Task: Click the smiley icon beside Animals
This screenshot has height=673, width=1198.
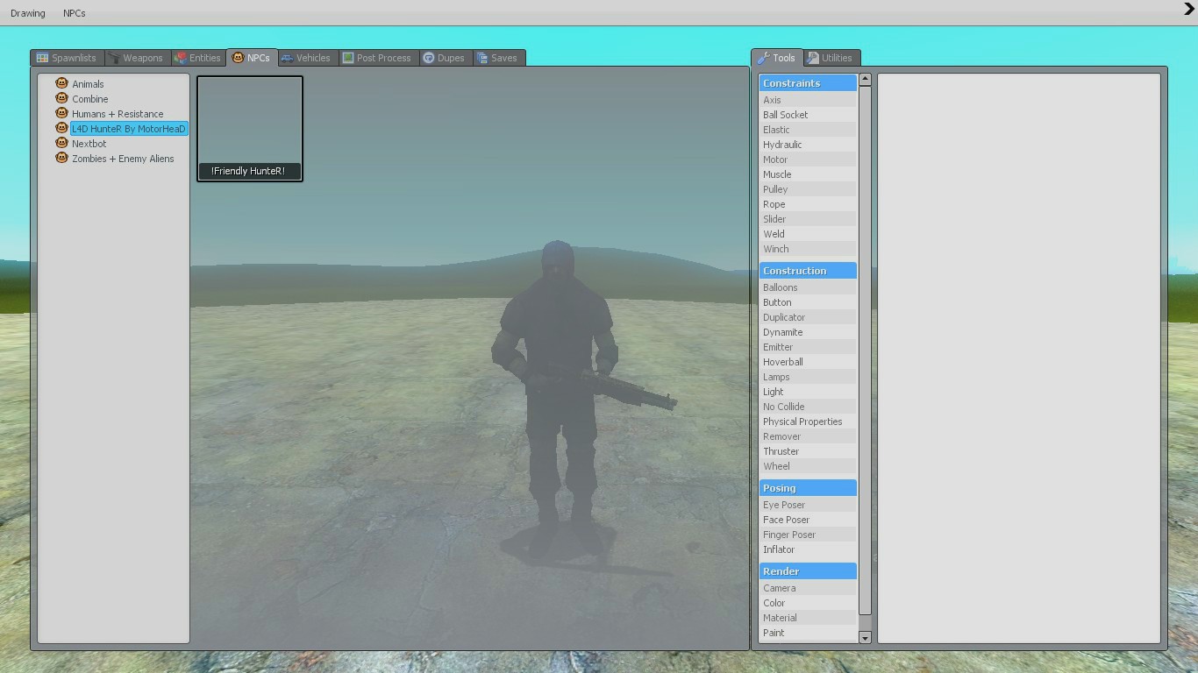Action: pyautogui.click(x=61, y=82)
